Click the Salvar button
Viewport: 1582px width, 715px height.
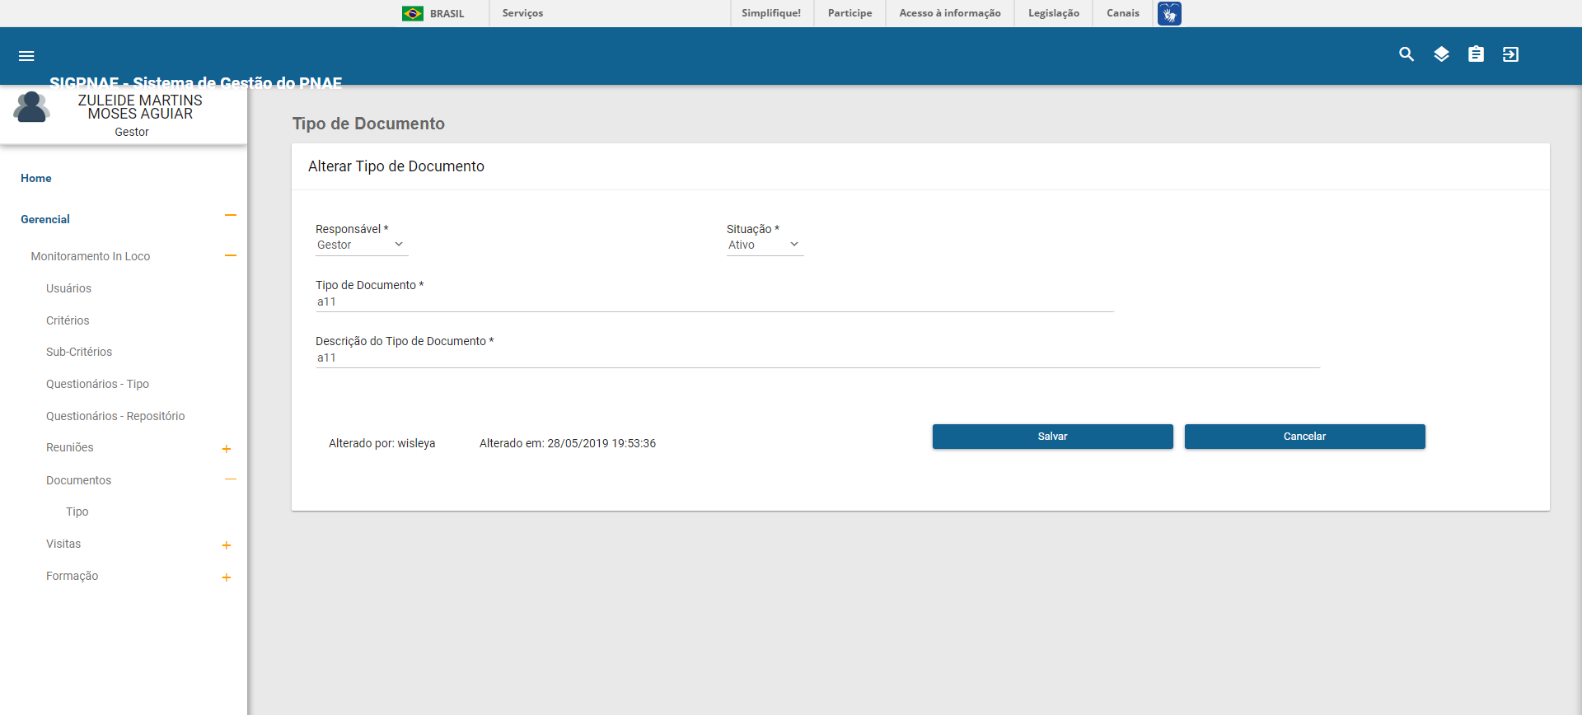pos(1052,437)
